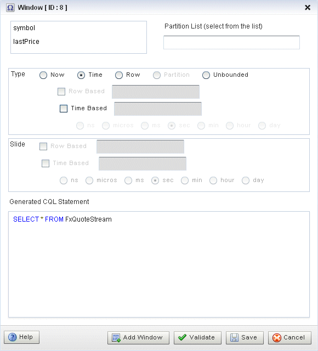Click the Save floppy disk icon
Screen dimensions: 318x351
(234, 337)
